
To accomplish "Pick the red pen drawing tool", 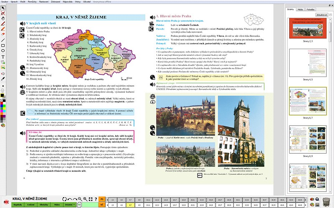I will tap(3, 24).
